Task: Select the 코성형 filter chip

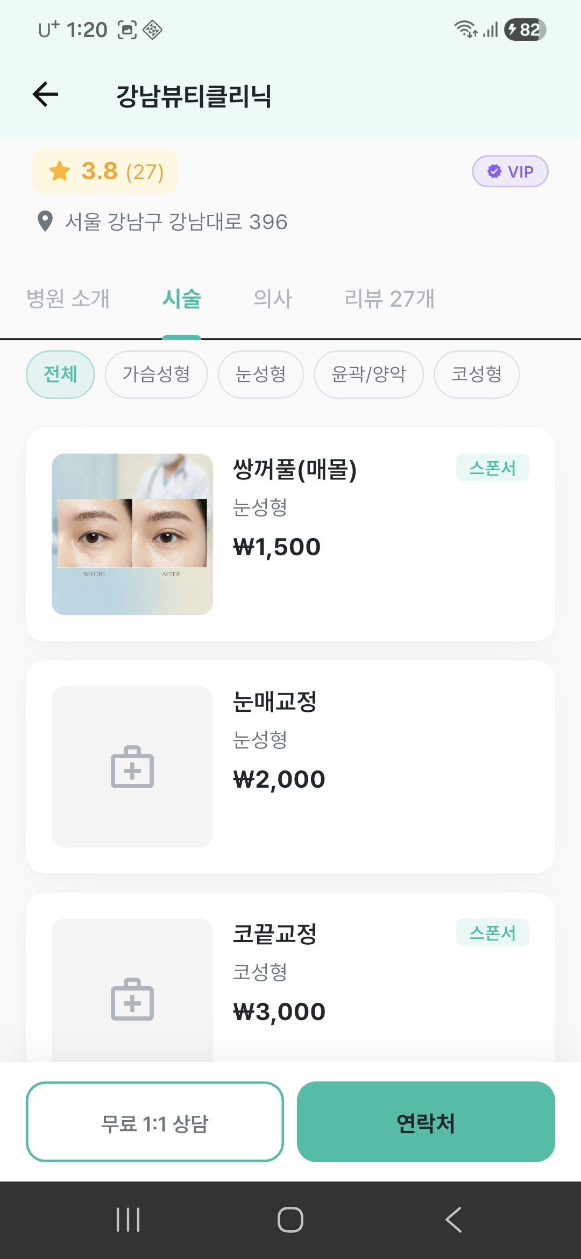Action: pos(476,374)
